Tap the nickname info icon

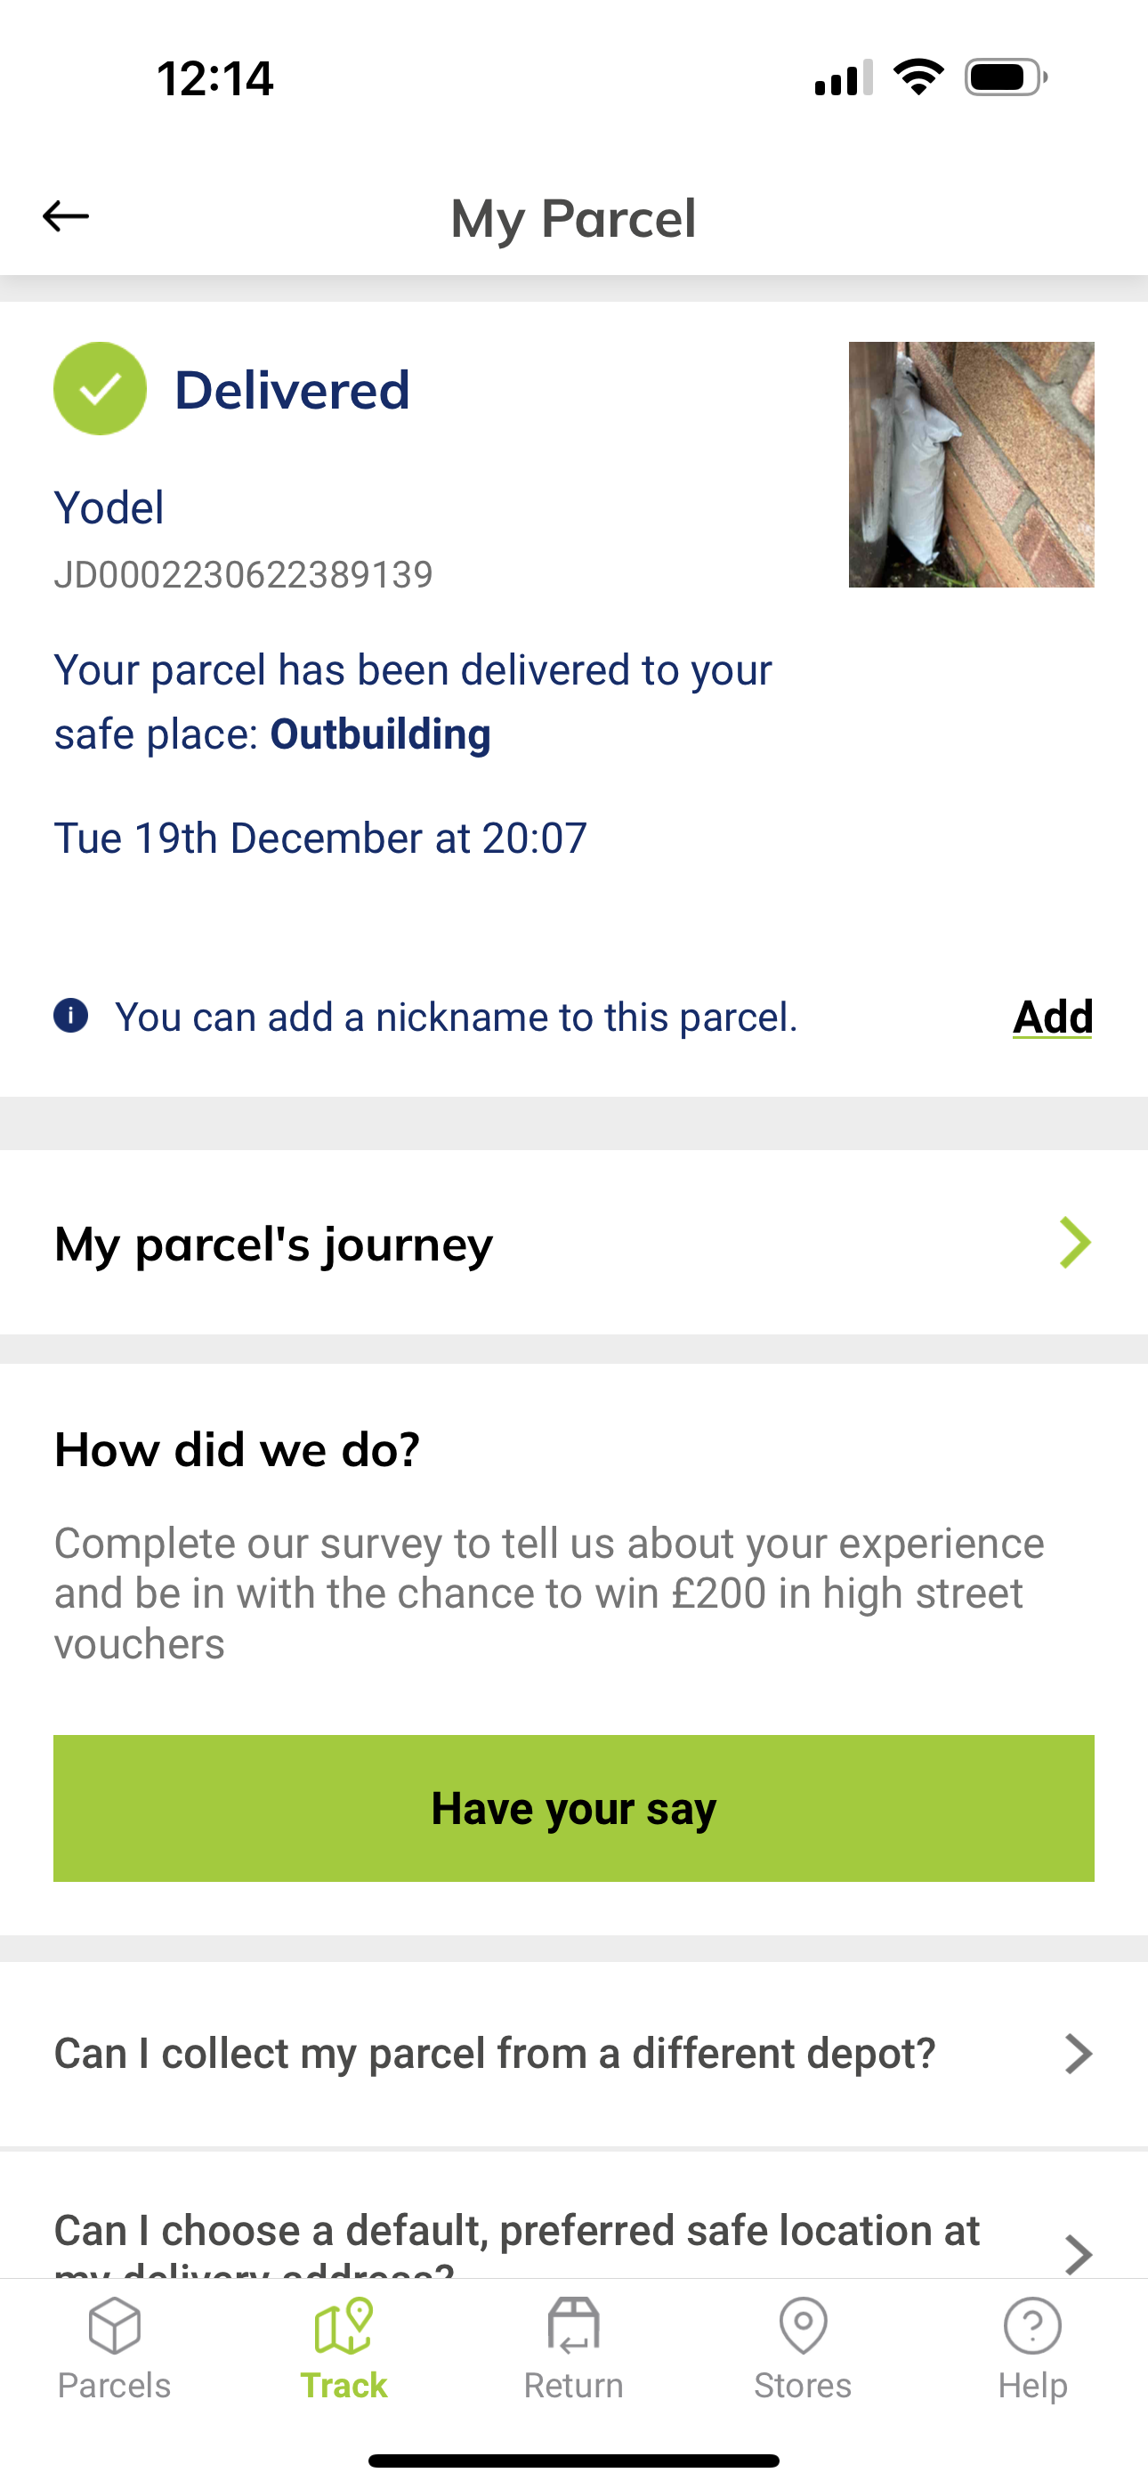(x=70, y=1017)
